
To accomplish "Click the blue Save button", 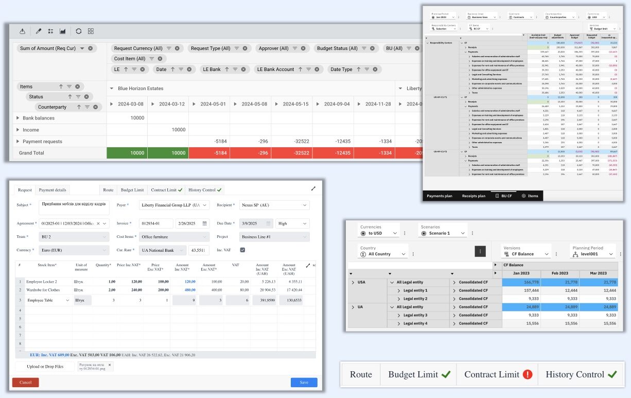I will pos(304,383).
